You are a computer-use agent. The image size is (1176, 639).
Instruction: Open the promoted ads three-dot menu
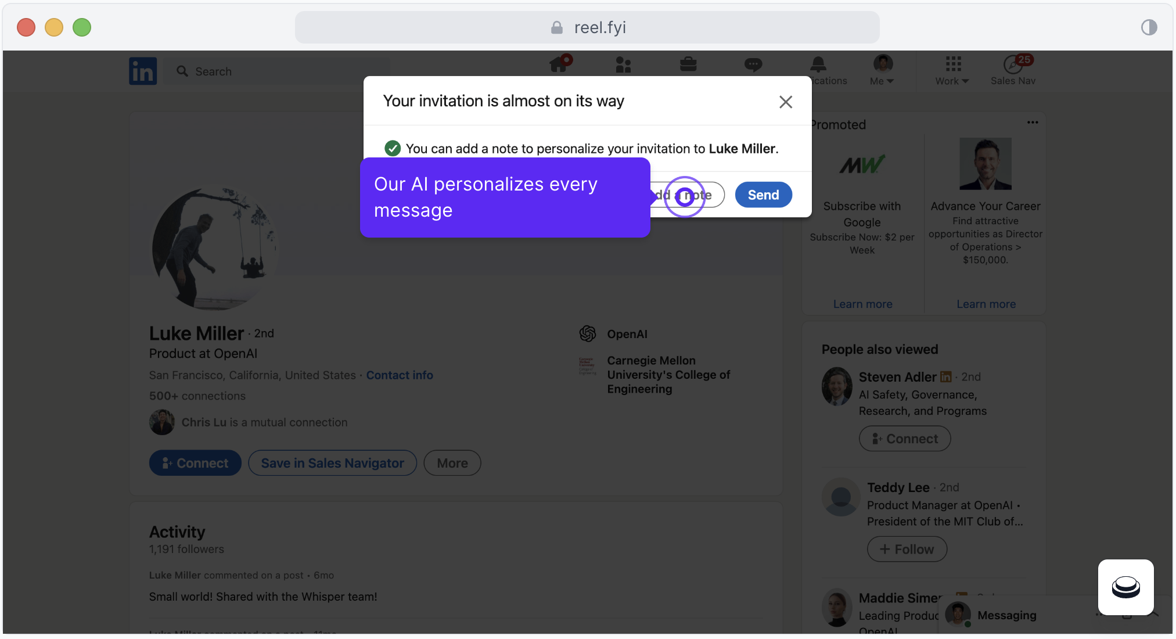(1033, 123)
